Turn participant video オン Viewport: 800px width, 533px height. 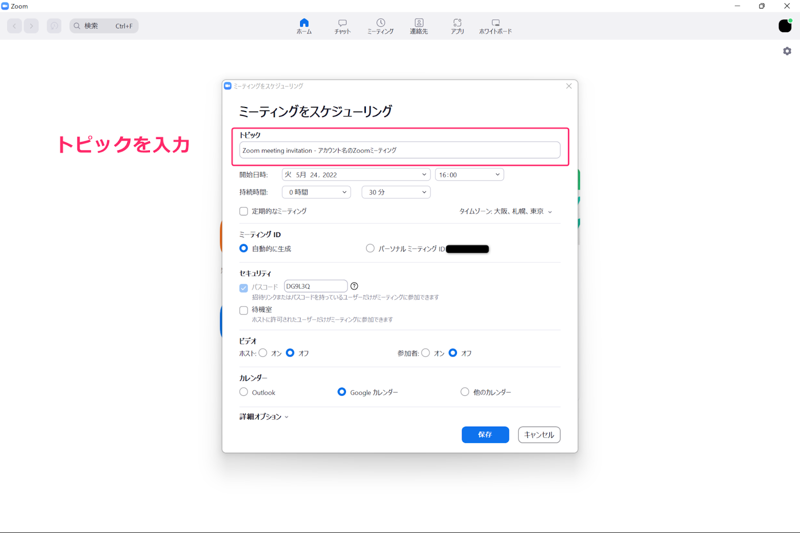pyautogui.click(x=425, y=353)
